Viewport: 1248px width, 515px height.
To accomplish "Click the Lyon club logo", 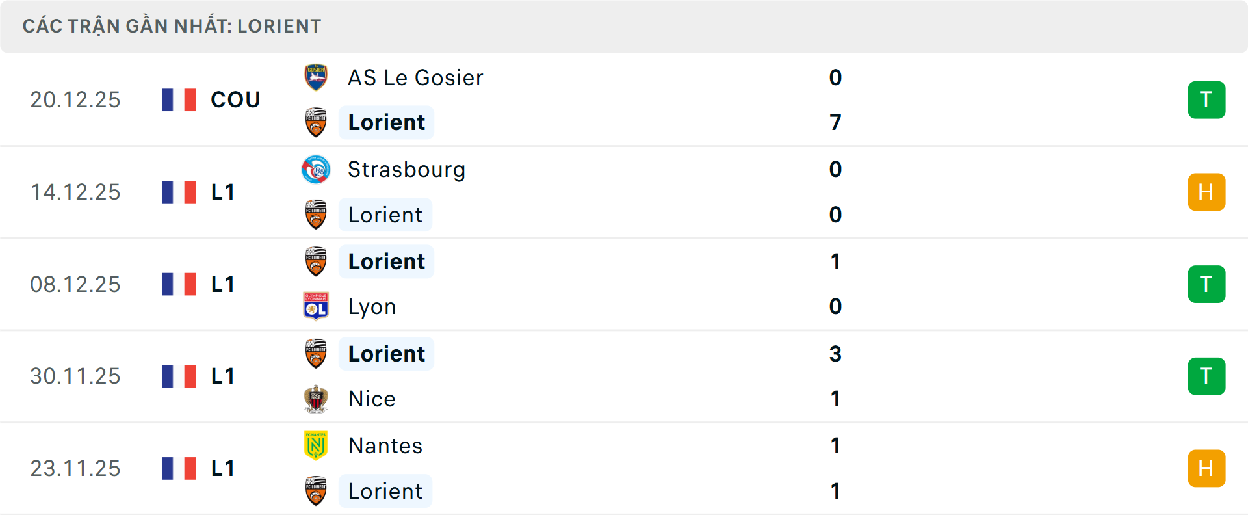I will tap(316, 306).
